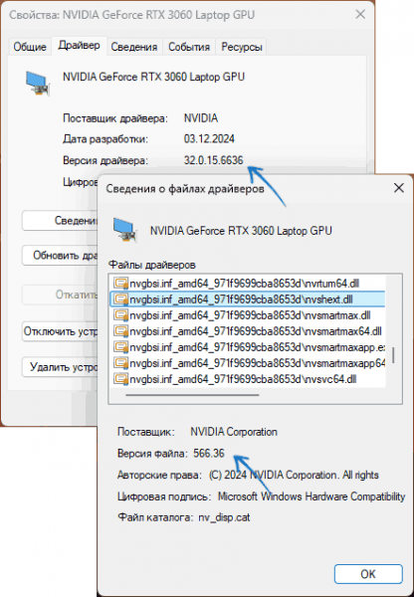Click the file icon beside nvsvc64.dll
The image size is (414, 597).
pyautogui.click(x=120, y=379)
